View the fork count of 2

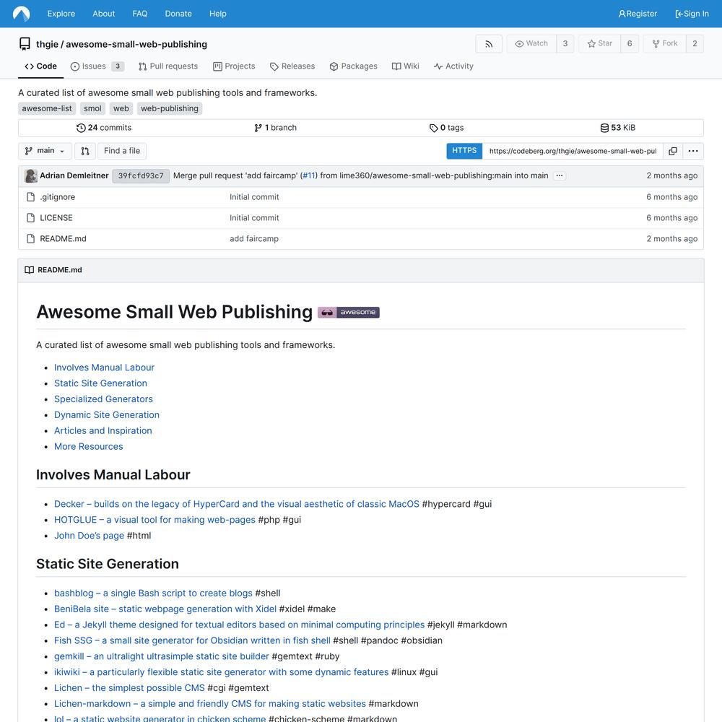point(695,44)
